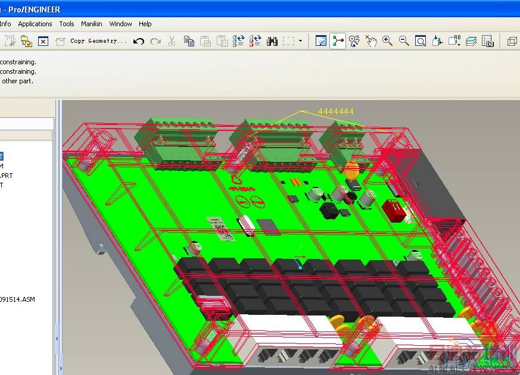Refit the model to screen
Viewport: 520px width, 375px height.
[x=421, y=41]
